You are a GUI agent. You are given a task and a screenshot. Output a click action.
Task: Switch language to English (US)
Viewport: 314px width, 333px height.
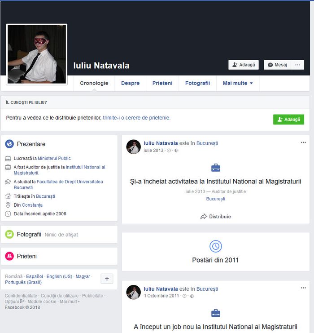tap(59, 276)
